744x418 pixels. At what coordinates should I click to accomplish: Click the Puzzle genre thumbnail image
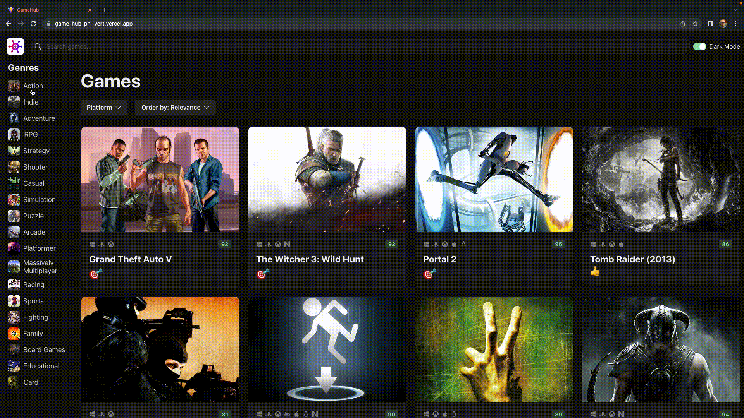(x=14, y=216)
